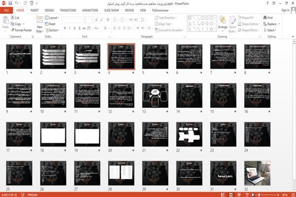This screenshot has height=197, width=296.
Task: Open Shape Fill dropdown
Action: pos(246,18)
